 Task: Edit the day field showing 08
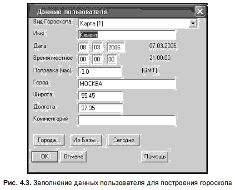[x=83, y=47]
